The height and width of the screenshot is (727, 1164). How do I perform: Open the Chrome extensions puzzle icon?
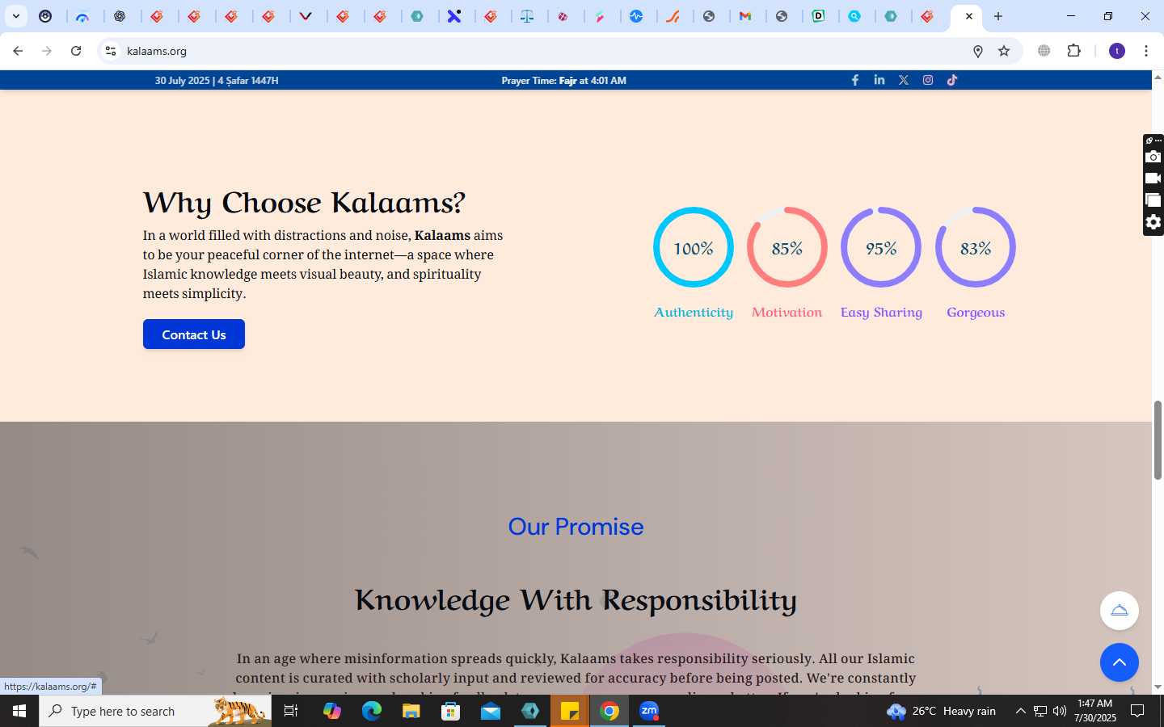[x=1073, y=51]
